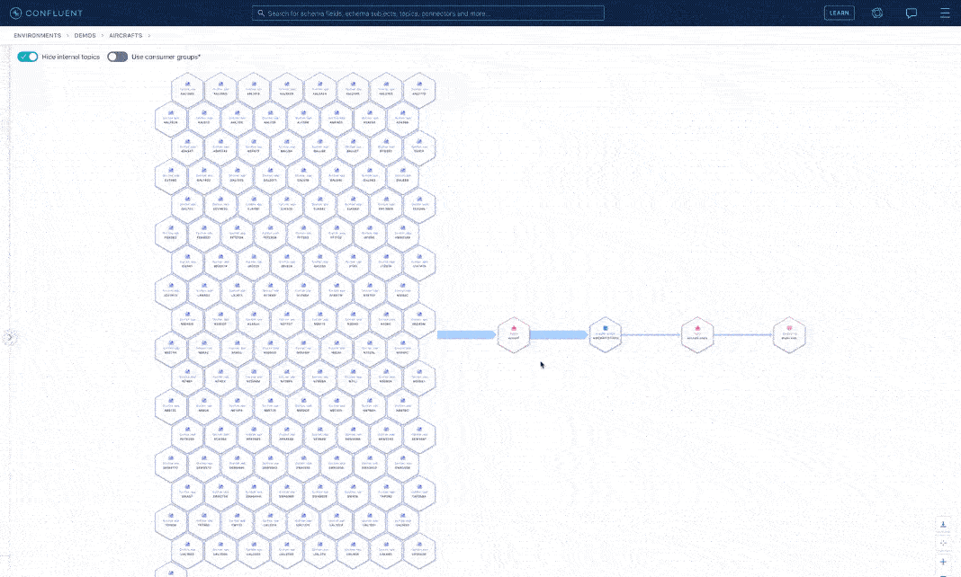
Task: Click the download lineage icon
Action: (x=943, y=524)
